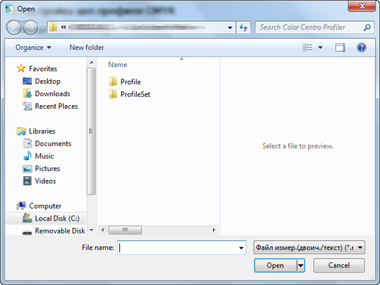Click the Search Color Centro Profiler field
Image resolution: width=380 pixels, height=285 pixels.
(315, 27)
